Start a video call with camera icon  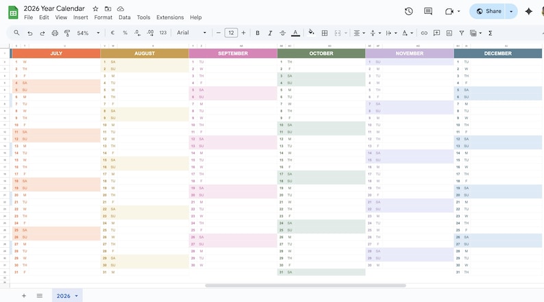[449, 12]
